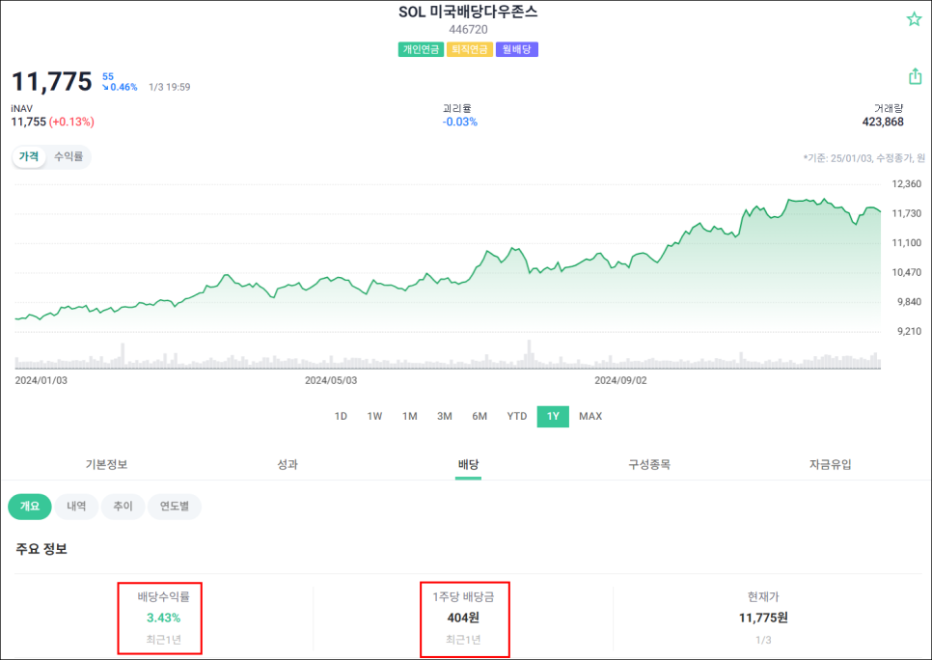Click the 2024/05/03 date label on chart
The image size is (932, 660).
click(331, 380)
